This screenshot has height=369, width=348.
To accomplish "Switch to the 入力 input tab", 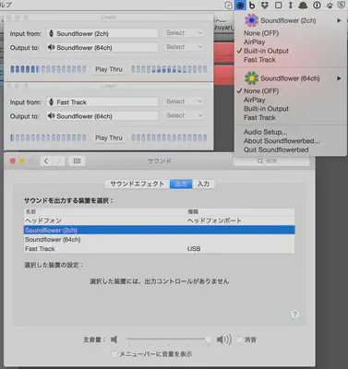I will pyautogui.click(x=203, y=184).
